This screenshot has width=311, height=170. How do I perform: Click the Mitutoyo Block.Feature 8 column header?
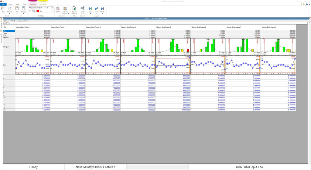[x=279, y=27]
